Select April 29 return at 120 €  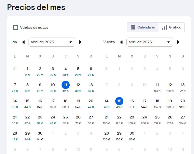point(119,136)
